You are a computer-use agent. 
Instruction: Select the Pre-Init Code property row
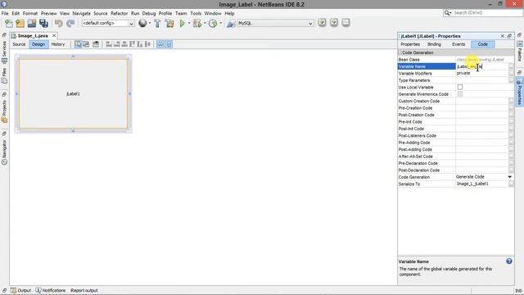[x=456, y=122]
